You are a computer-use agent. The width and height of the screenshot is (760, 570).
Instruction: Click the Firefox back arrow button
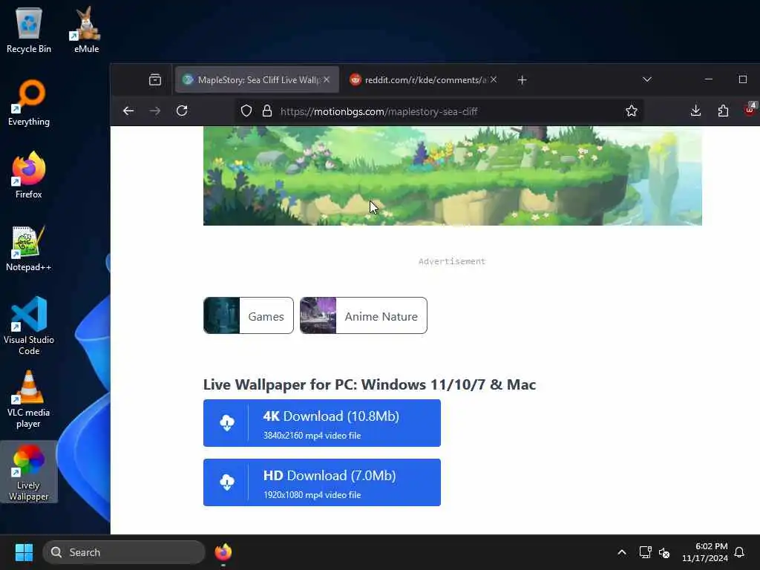128,111
